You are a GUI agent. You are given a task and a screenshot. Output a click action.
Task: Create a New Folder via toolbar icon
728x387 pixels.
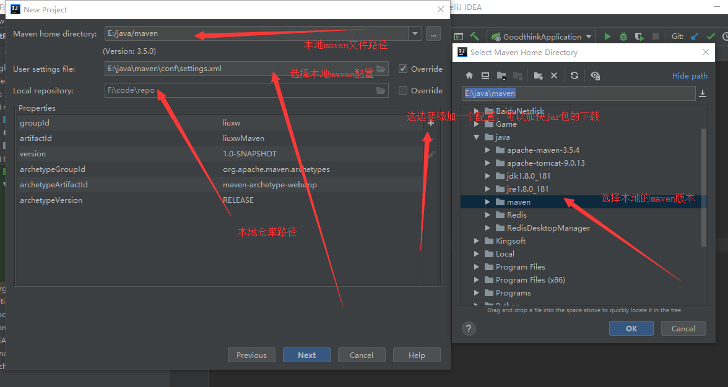tap(538, 75)
